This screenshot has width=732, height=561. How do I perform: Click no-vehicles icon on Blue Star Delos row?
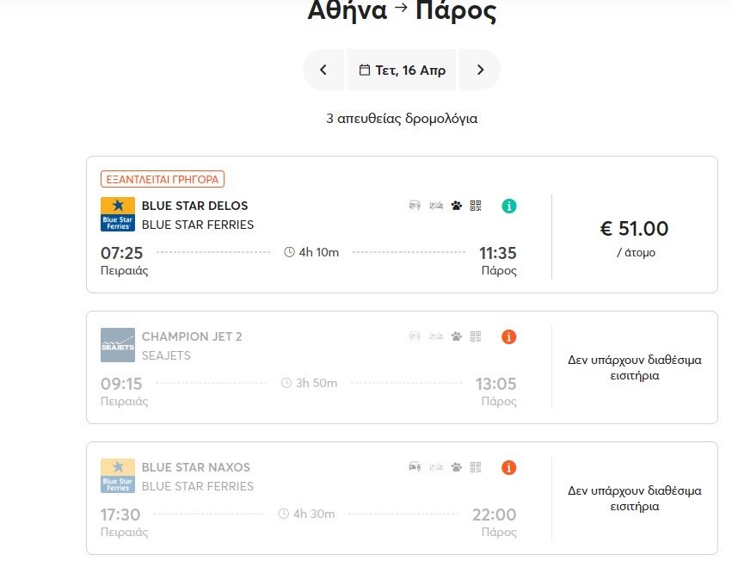(415, 206)
